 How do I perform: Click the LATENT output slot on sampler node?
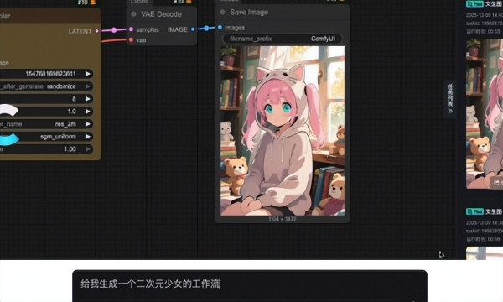point(97,31)
